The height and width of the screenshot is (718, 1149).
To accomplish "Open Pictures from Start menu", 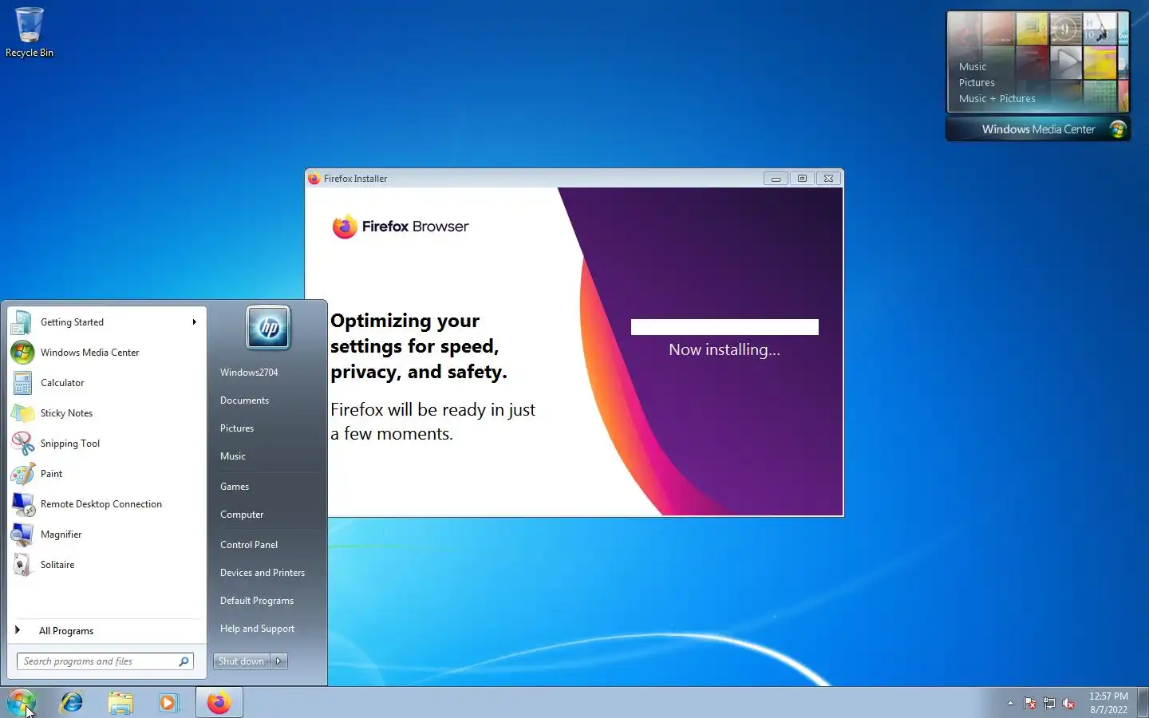I will coord(237,428).
